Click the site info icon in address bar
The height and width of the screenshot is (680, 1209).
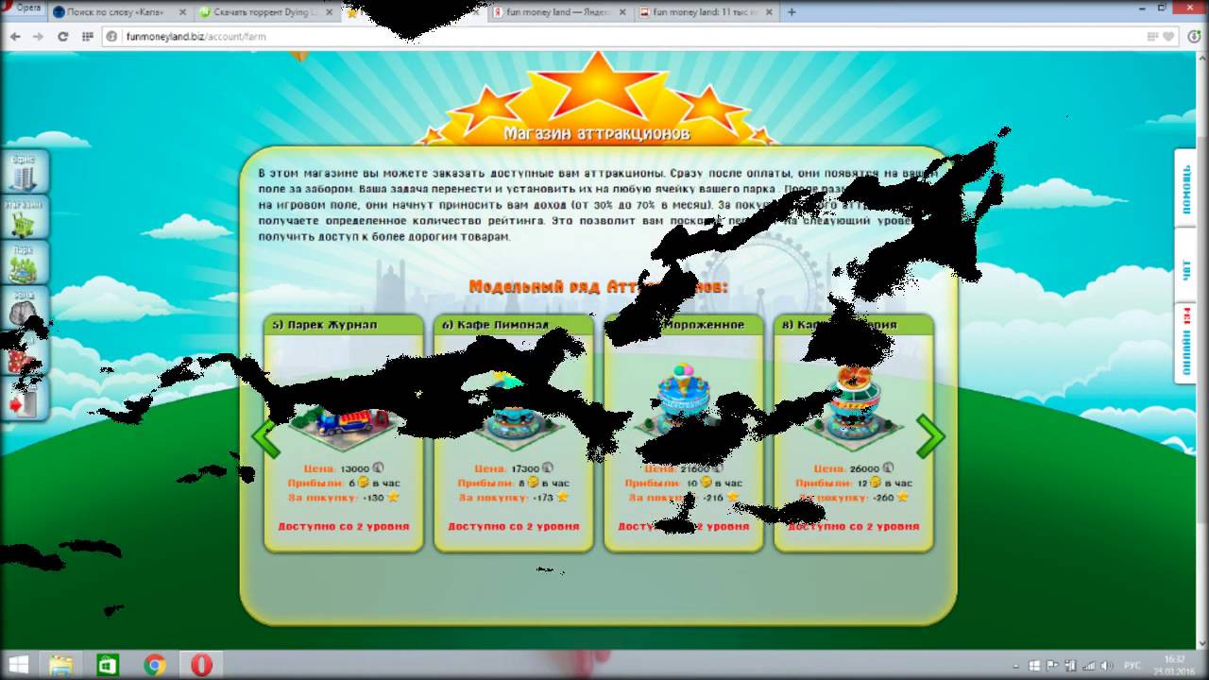click(x=111, y=37)
